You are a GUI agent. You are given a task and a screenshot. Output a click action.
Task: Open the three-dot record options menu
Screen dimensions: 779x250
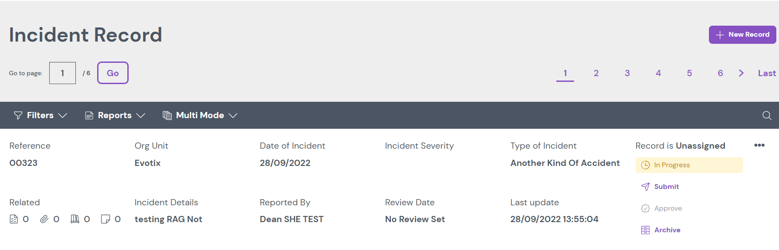coord(759,145)
